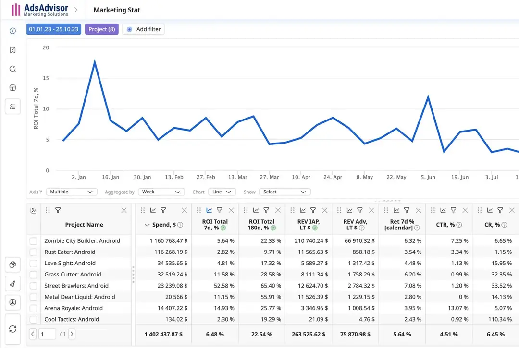Check the Zombie City Builder: Android row

(x=34, y=241)
